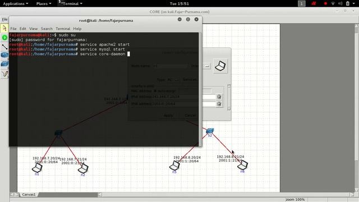Click the canvas horizontal scrollbar right arrow
The image size is (359, 202).
point(352,195)
